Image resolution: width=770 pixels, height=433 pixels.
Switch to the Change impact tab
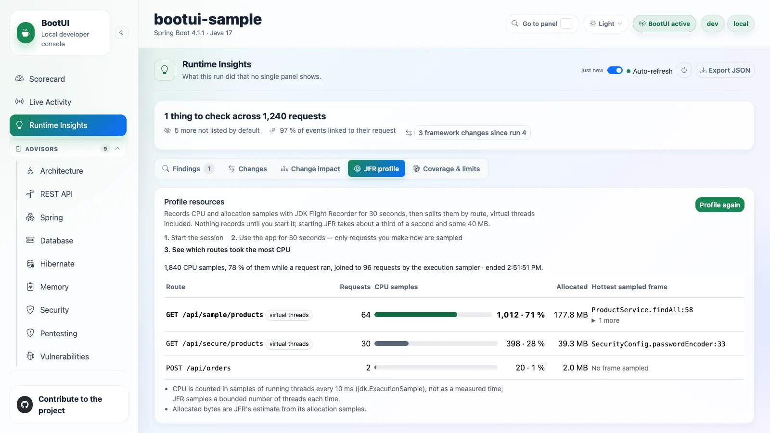(310, 169)
